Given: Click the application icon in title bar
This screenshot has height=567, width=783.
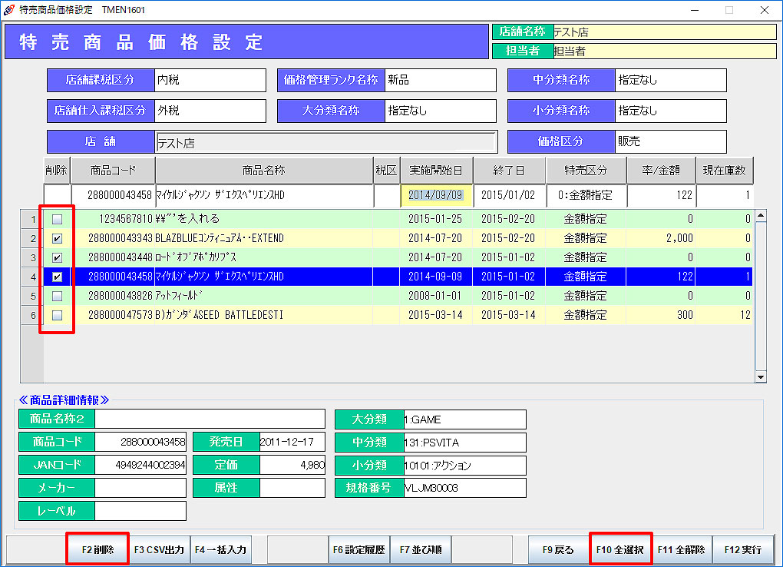Looking at the screenshot, I should coord(9,10).
